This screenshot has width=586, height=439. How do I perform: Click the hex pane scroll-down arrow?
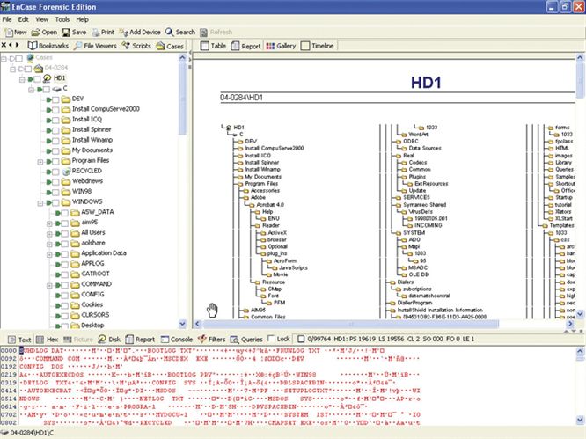pyautogui.click(x=580, y=419)
